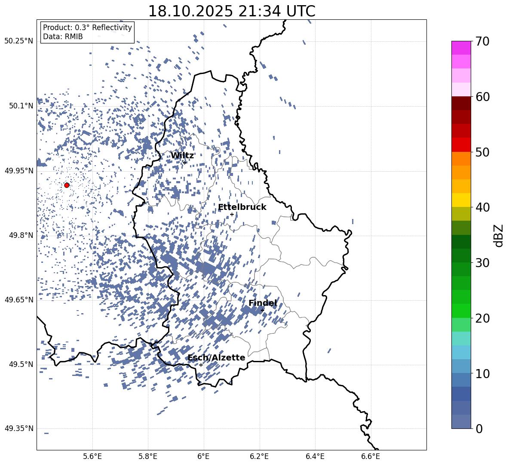Click the orange colorbar segment below 50
Viewport: 509px width, 465px height.
click(x=461, y=158)
